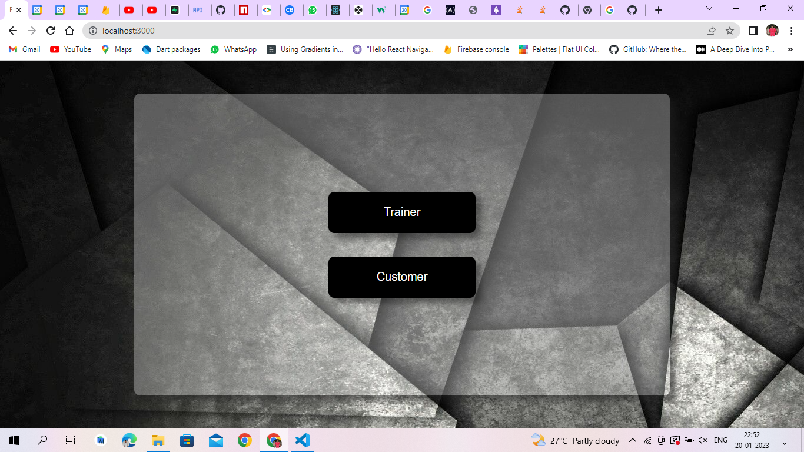Open the GitHub: Where the... bookmark
This screenshot has width=804, height=452.
647,49
